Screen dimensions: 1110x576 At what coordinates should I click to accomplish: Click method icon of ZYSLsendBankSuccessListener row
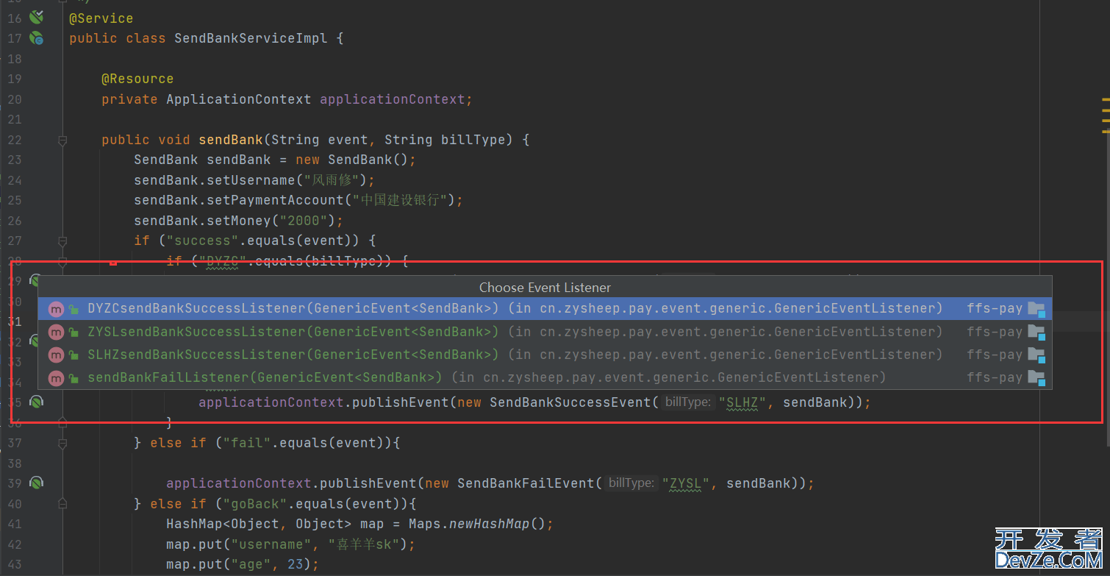pyautogui.click(x=56, y=332)
